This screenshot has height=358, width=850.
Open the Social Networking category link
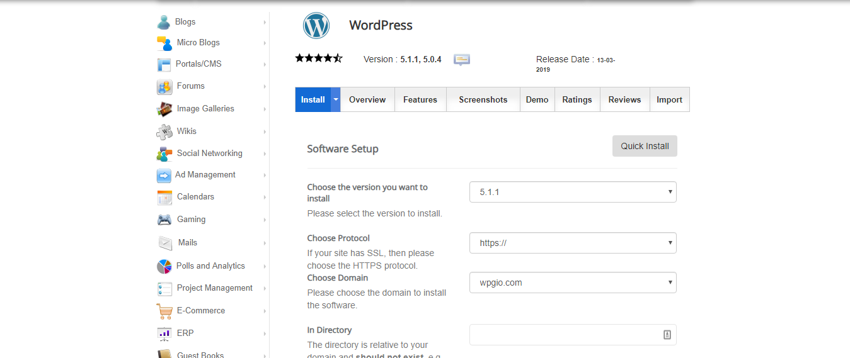(210, 154)
